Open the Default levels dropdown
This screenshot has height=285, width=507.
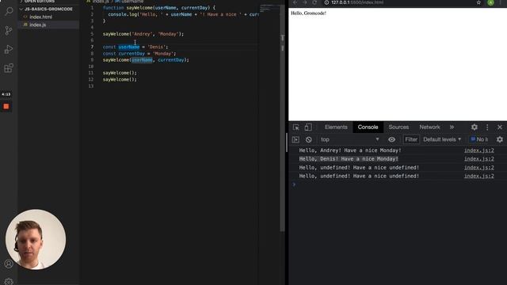tap(442, 139)
